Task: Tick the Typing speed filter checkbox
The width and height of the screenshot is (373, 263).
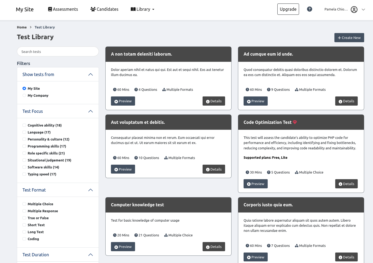Action: pos(24,174)
